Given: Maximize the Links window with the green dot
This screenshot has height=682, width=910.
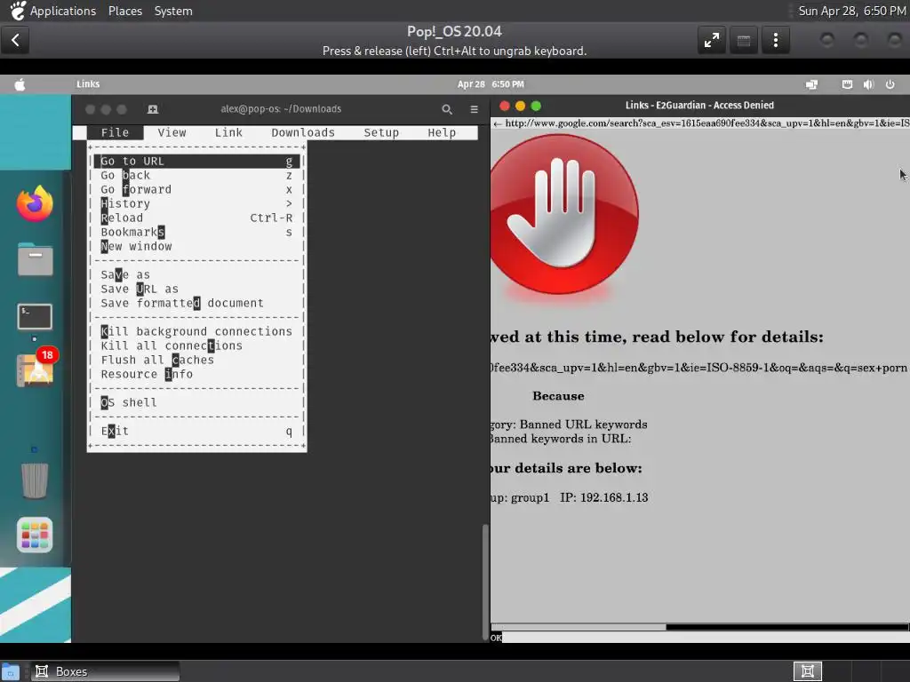Looking at the screenshot, I should (536, 106).
